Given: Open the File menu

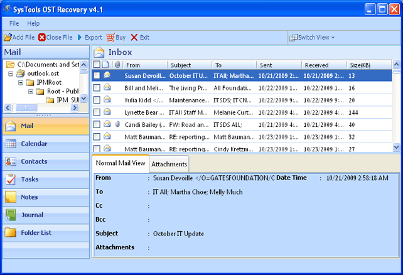Looking at the screenshot, I should pos(14,23).
